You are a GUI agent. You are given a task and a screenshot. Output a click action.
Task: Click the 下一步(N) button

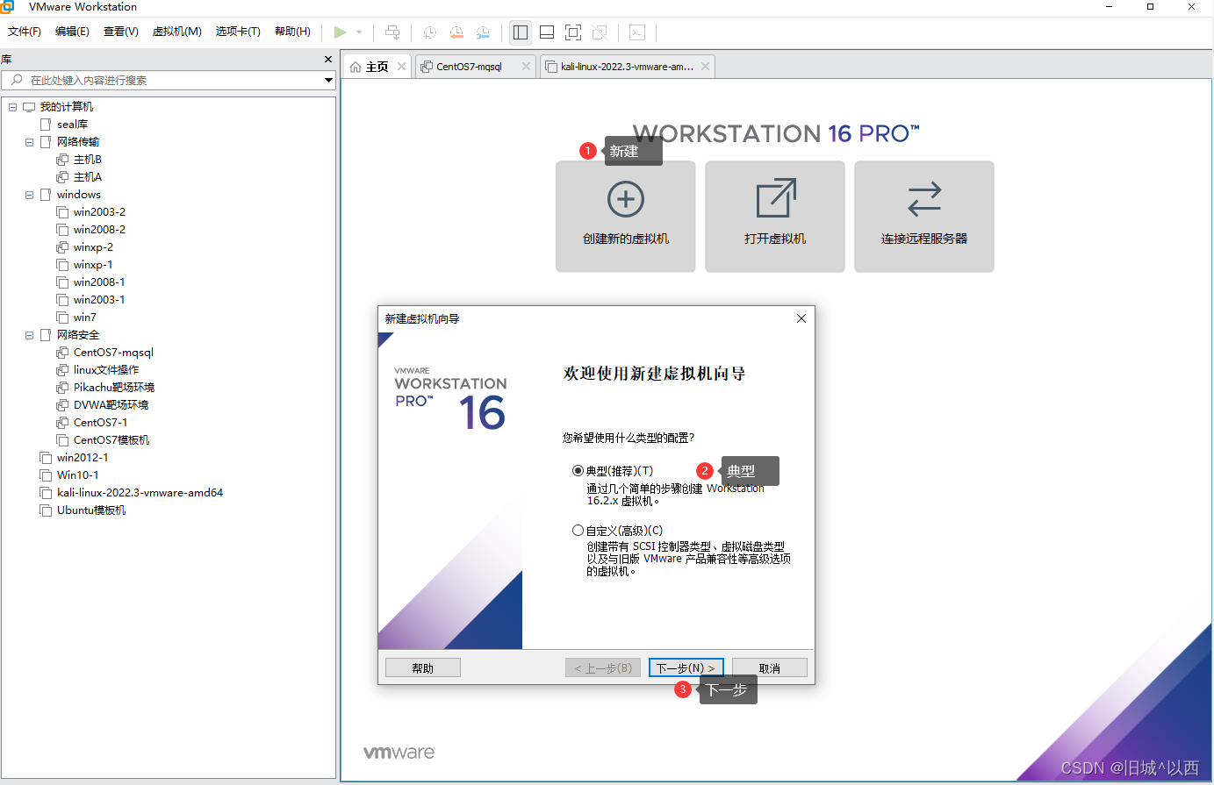tap(686, 668)
